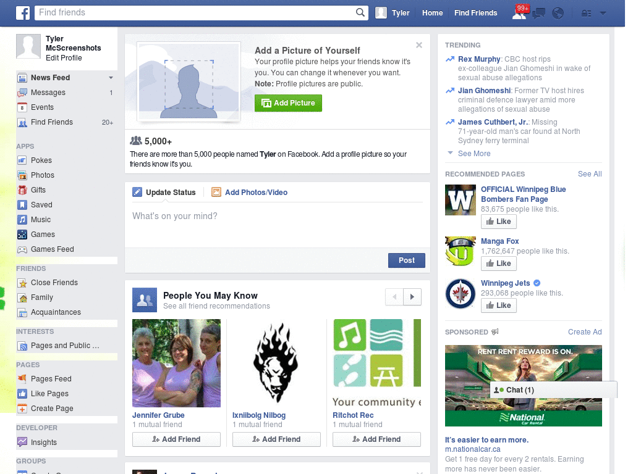Open the Chat (1) tab
This screenshot has height=474, width=633.
click(x=553, y=390)
